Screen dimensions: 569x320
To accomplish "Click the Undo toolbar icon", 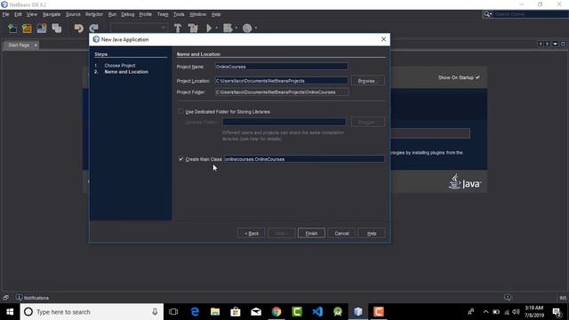I will point(78,28).
